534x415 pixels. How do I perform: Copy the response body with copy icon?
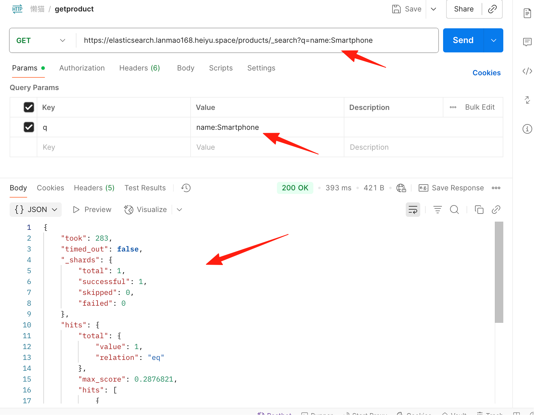479,210
